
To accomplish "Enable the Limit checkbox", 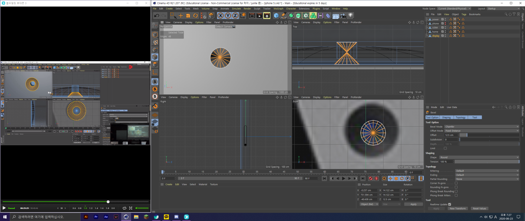I will coord(445,149).
